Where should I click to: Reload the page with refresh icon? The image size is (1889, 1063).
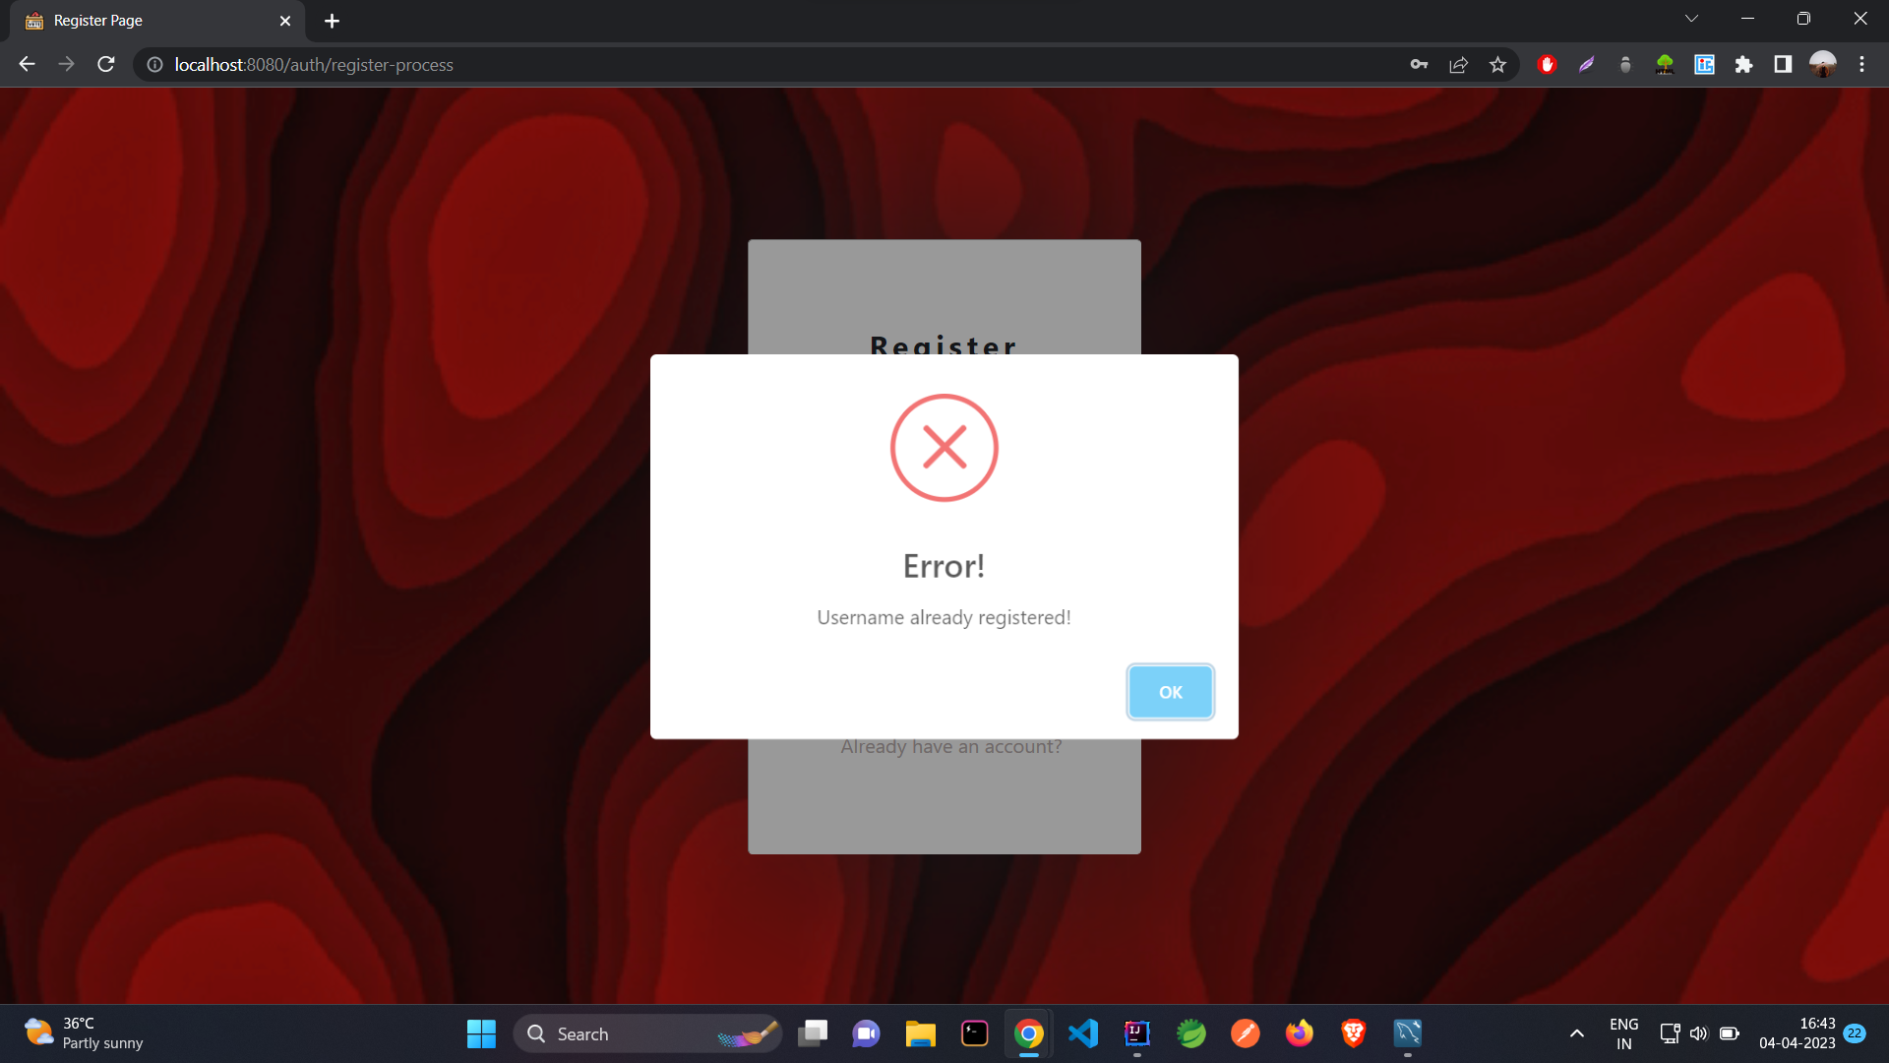tap(106, 64)
